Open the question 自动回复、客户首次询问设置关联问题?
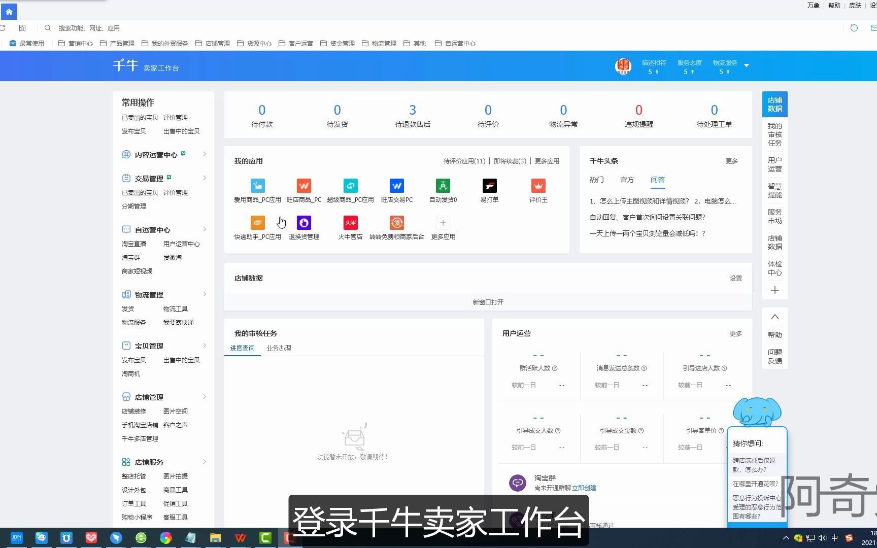This screenshot has height=548, width=877. 648,217
